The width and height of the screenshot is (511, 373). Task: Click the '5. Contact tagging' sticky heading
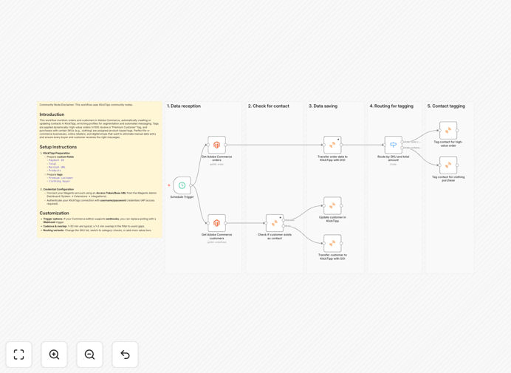coord(446,106)
